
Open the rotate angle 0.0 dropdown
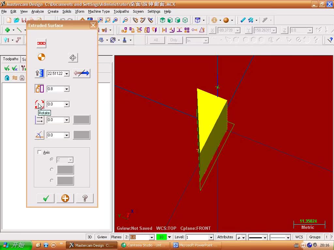tap(67, 104)
